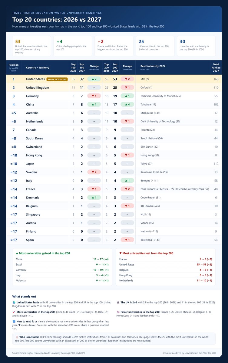Screen dimensions: 228x363
Task: Click the globe icon beside United States leads
Action: pyautogui.click(x=14, y=302)
